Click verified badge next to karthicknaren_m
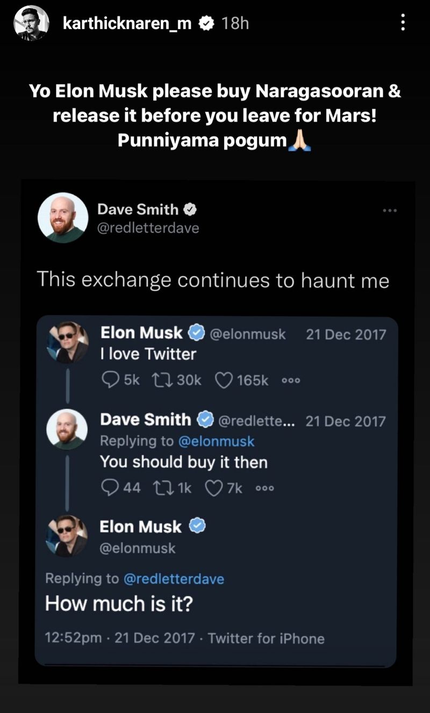Viewport: 430px width, 713px height. coord(207,23)
